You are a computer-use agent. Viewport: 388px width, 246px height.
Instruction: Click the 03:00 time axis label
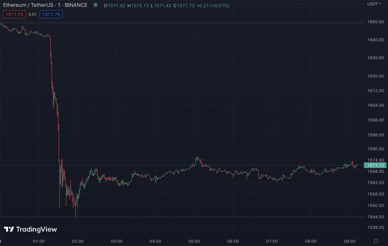coord(116,241)
